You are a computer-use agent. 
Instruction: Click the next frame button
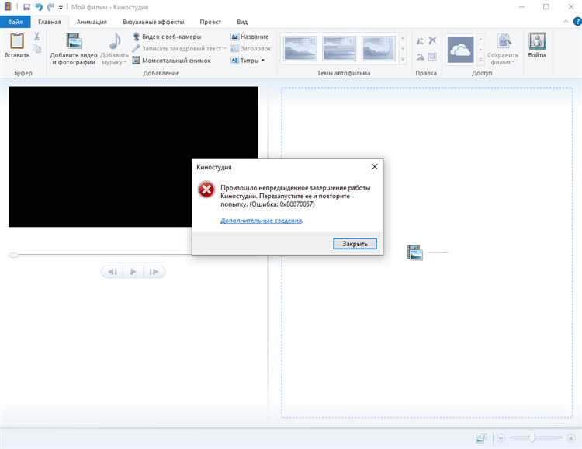click(x=154, y=272)
